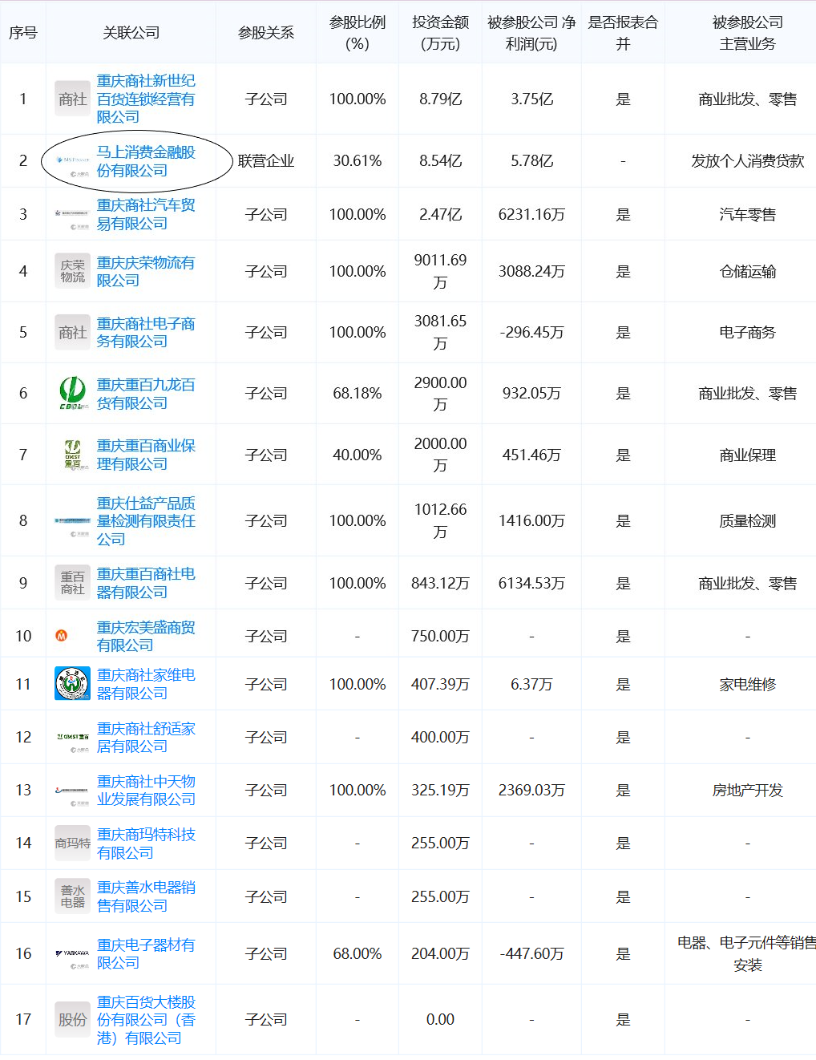Open 重庆商社舒适家居有限公司 link
Image resolution: width=816 pixels, height=1060 pixels.
[146, 737]
